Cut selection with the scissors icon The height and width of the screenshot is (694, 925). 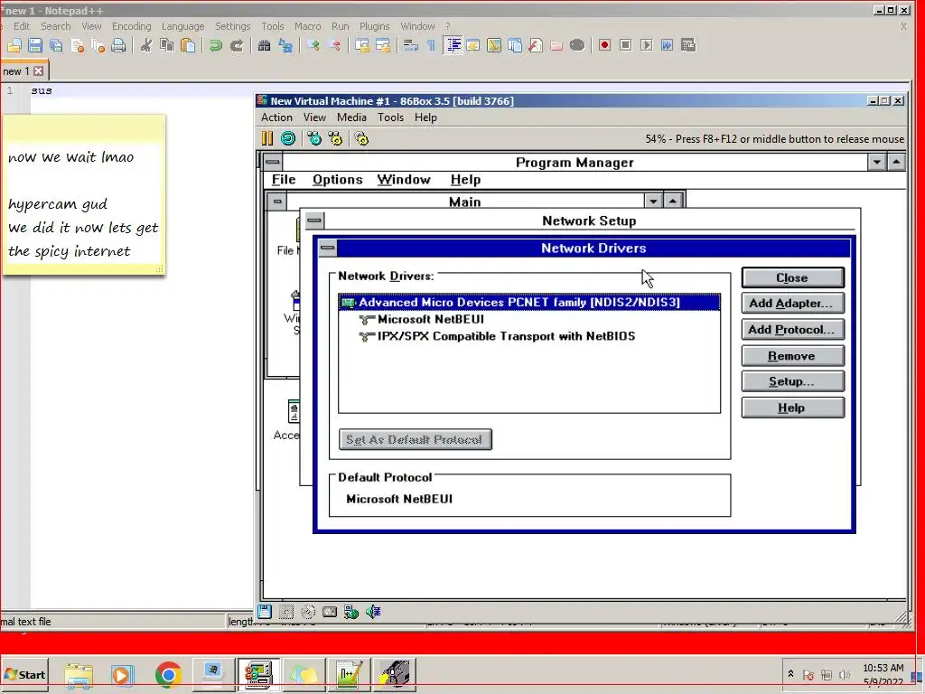tap(145, 45)
